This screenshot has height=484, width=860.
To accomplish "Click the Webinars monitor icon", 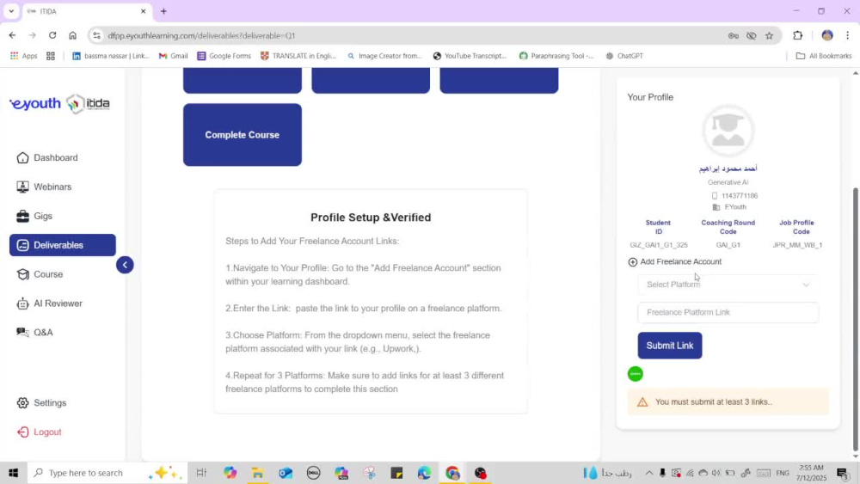I will pos(22,187).
